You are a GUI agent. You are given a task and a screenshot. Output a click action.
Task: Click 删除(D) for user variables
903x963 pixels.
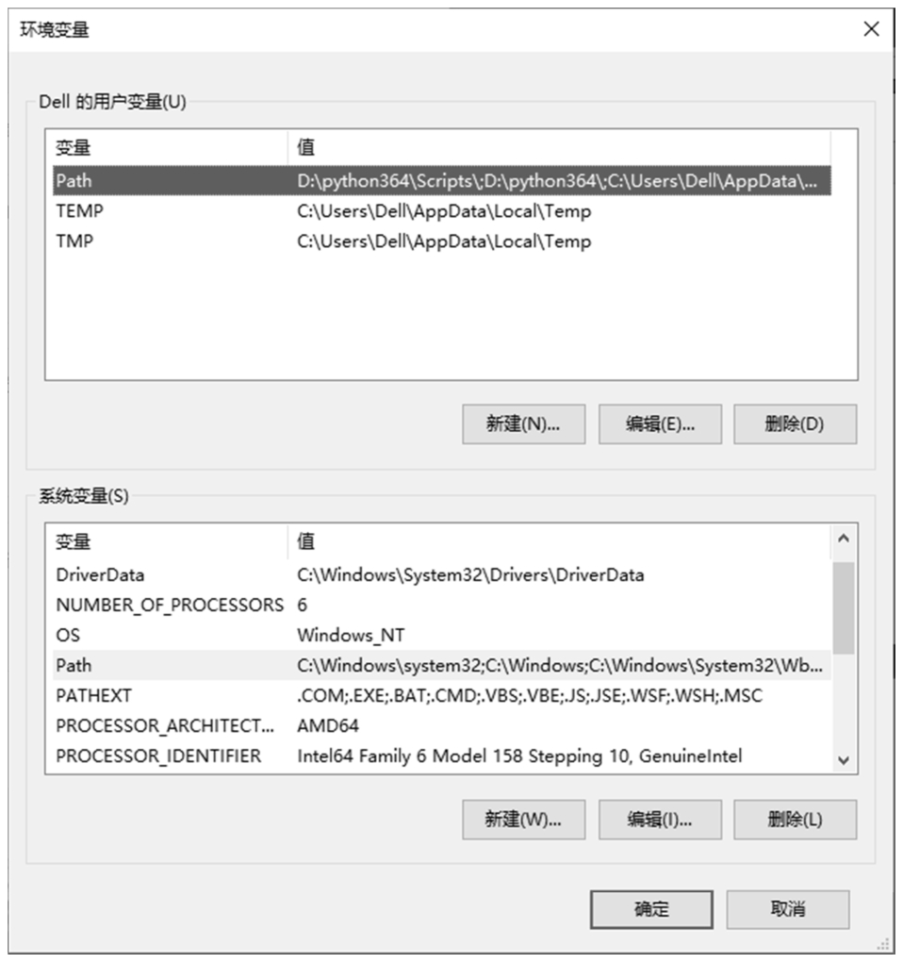(x=795, y=423)
